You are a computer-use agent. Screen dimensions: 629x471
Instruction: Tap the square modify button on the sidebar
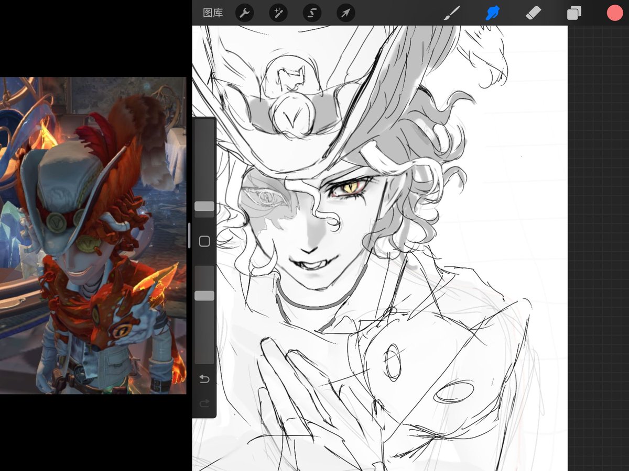pyautogui.click(x=204, y=241)
